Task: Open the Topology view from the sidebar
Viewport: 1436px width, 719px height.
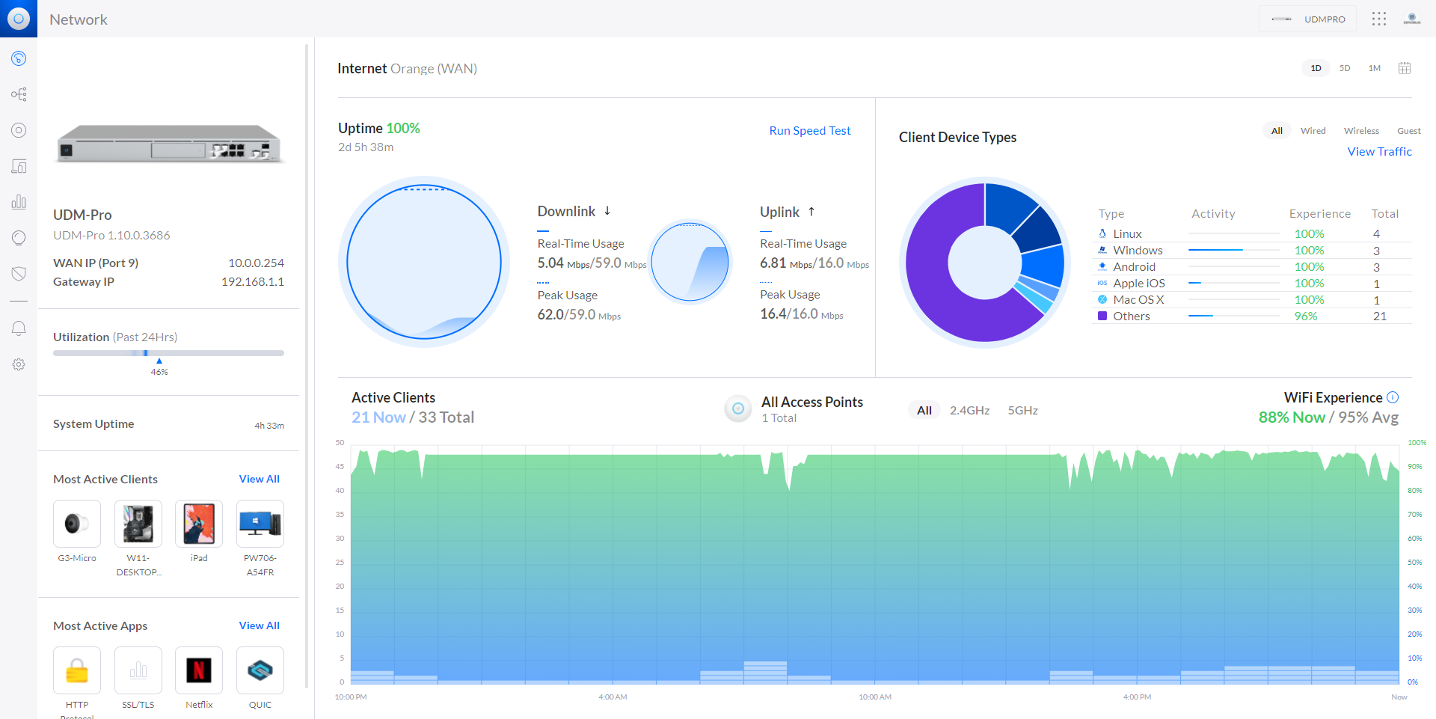Action: tap(18, 94)
